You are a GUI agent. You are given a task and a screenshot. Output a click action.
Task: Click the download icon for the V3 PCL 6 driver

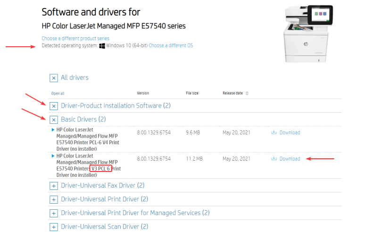[x=274, y=159]
